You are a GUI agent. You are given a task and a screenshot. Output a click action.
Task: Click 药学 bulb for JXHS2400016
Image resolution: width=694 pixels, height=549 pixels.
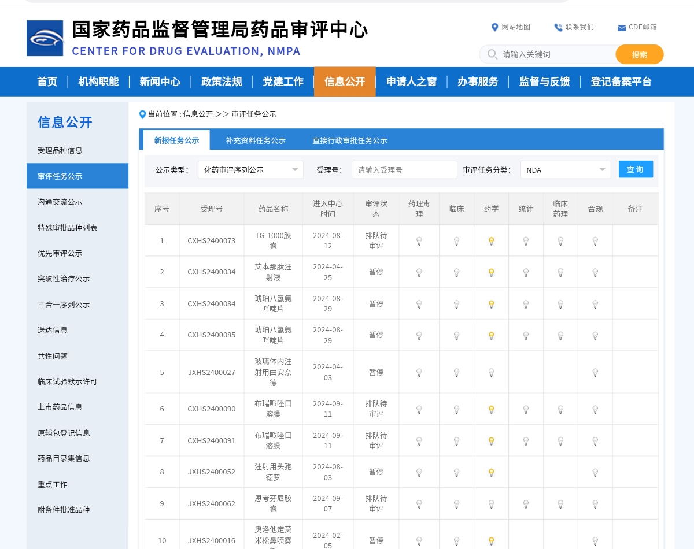point(491,541)
